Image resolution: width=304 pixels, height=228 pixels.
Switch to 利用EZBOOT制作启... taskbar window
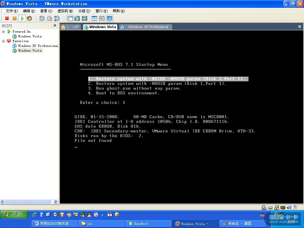coord(55,224)
